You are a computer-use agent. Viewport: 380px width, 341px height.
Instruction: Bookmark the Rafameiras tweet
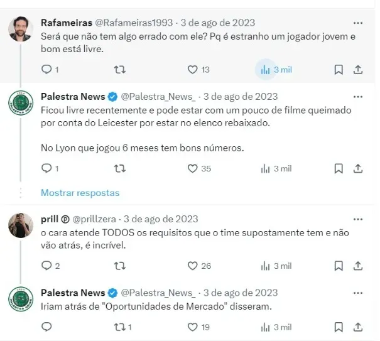coord(339,70)
